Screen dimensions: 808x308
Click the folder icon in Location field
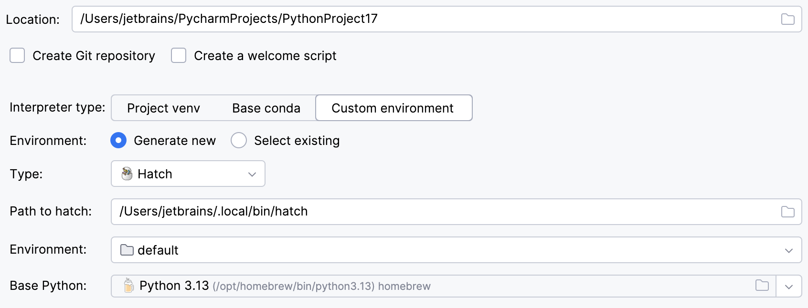tap(787, 19)
